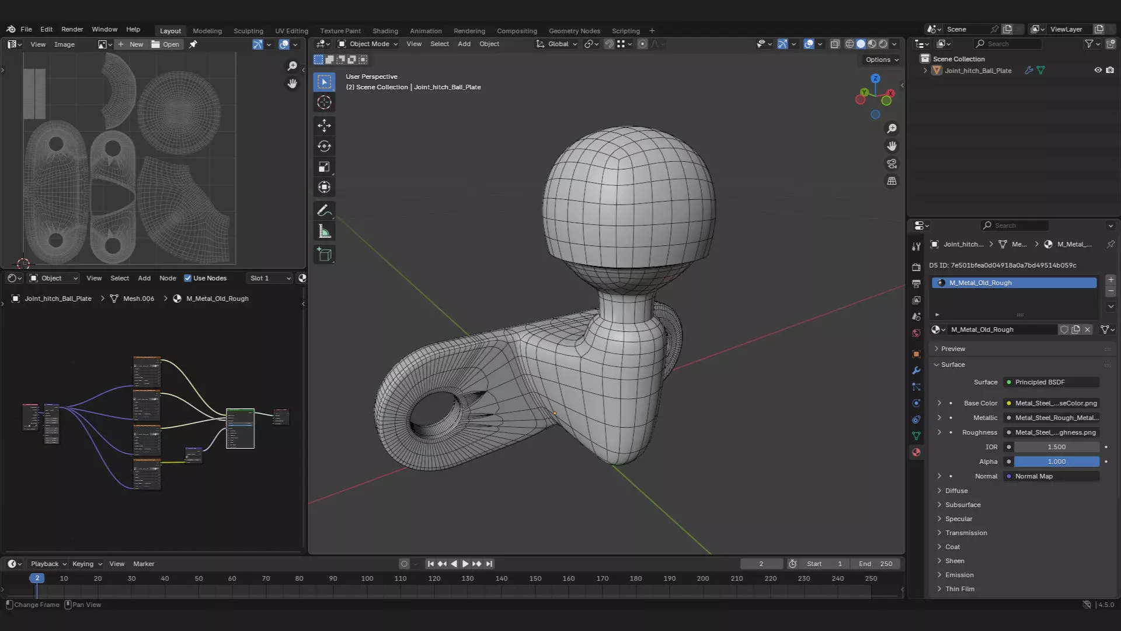The width and height of the screenshot is (1121, 631).
Task: Select the Scale tool
Action: (324, 167)
